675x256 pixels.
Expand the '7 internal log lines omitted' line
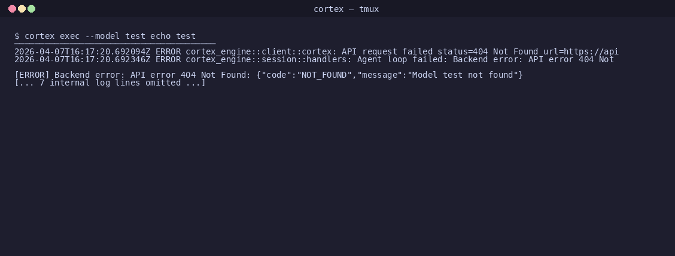(x=110, y=83)
